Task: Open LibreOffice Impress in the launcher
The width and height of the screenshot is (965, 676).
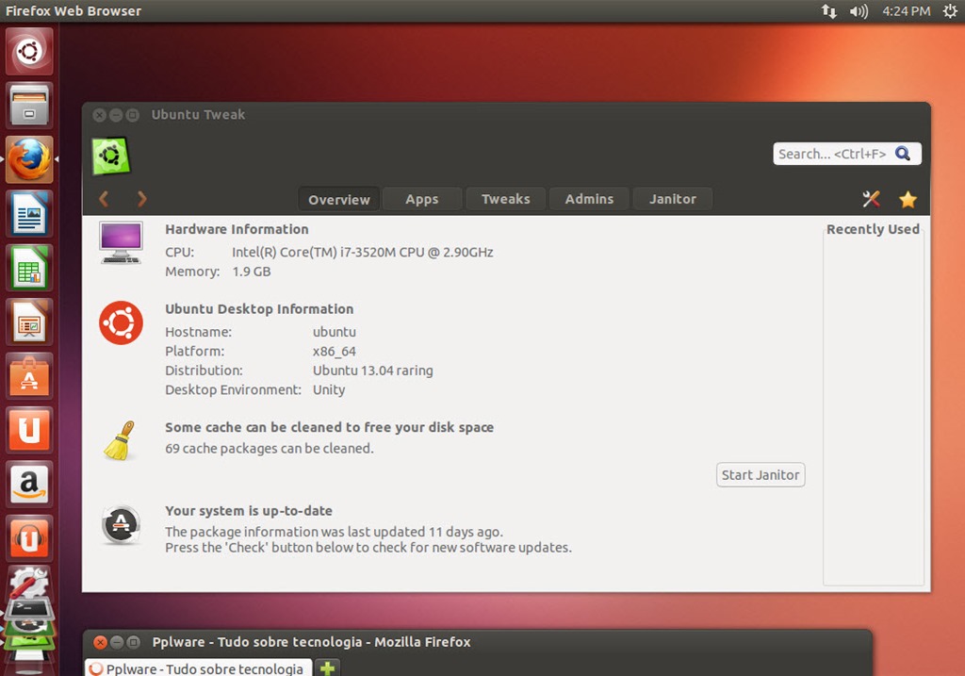Action: point(29,322)
